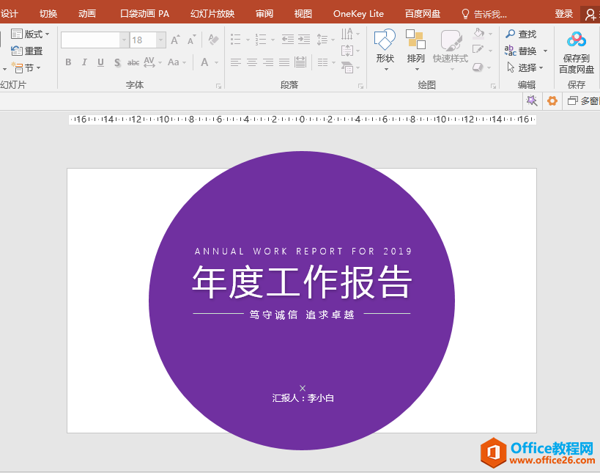Image resolution: width=600 pixels, height=473 pixels.
Task: Click the Increase Indent icon
Action: click(304, 39)
